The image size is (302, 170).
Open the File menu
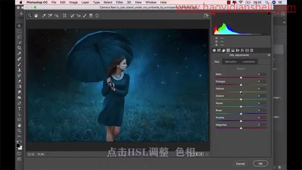click(x=54, y=2)
